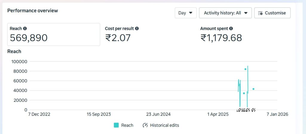
Task: Click the Historical edits legend icon
Action: coord(146,125)
